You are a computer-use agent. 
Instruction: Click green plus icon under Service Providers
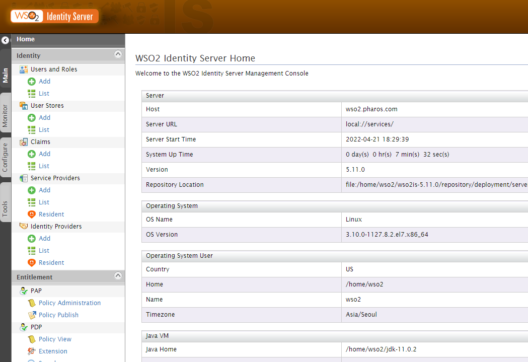(32, 190)
